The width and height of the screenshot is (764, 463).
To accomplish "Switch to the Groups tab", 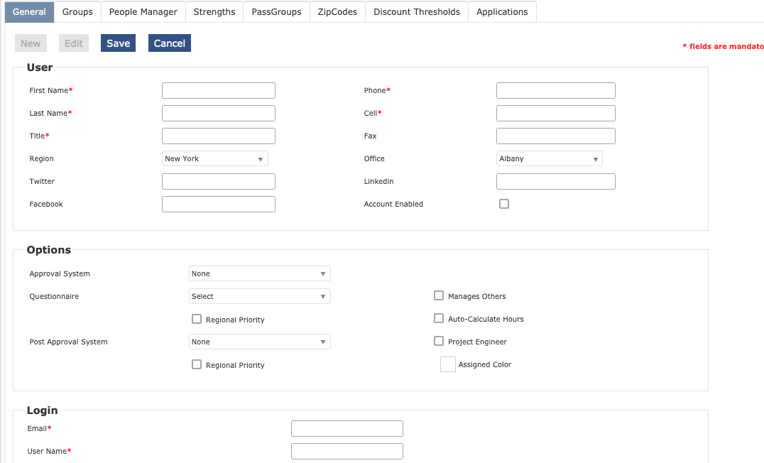I will click(x=77, y=11).
